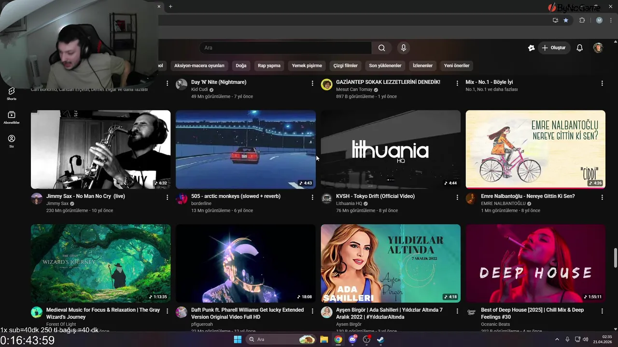Open options menu for Medieval Music video
This screenshot has height=347, width=618.
click(168, 311)
